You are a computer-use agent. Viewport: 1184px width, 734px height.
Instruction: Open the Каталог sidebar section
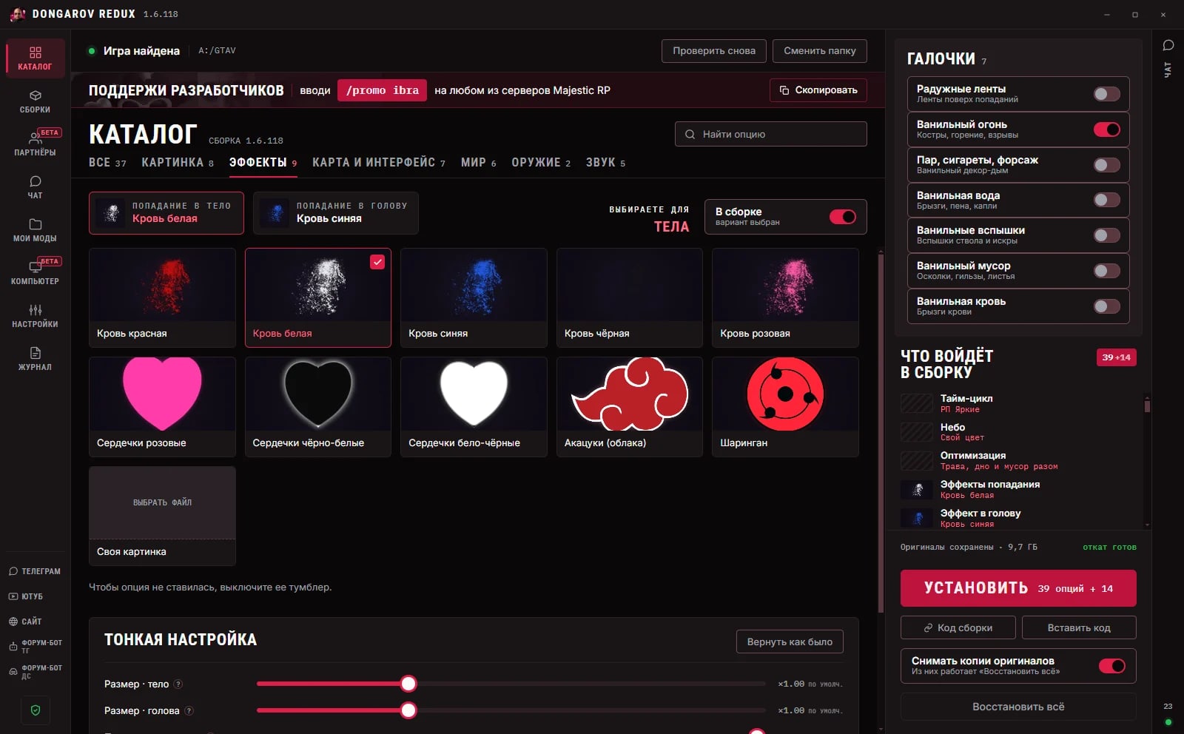pos(35,58)
